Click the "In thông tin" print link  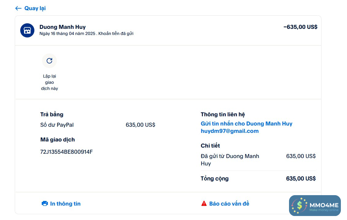(65, 204)
